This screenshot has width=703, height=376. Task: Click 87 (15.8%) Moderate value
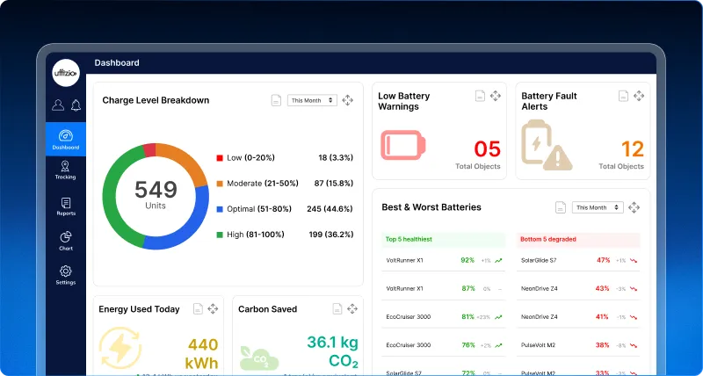(x=334, y=184)
